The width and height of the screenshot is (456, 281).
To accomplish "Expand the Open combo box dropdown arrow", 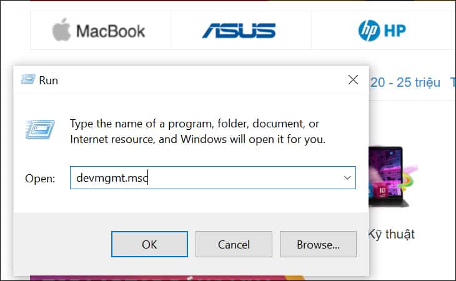I will pyautogui.click(x=347, y=177).
